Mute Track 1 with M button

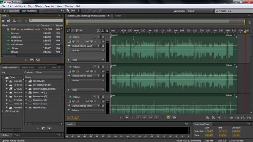click(x=94, y=37)
